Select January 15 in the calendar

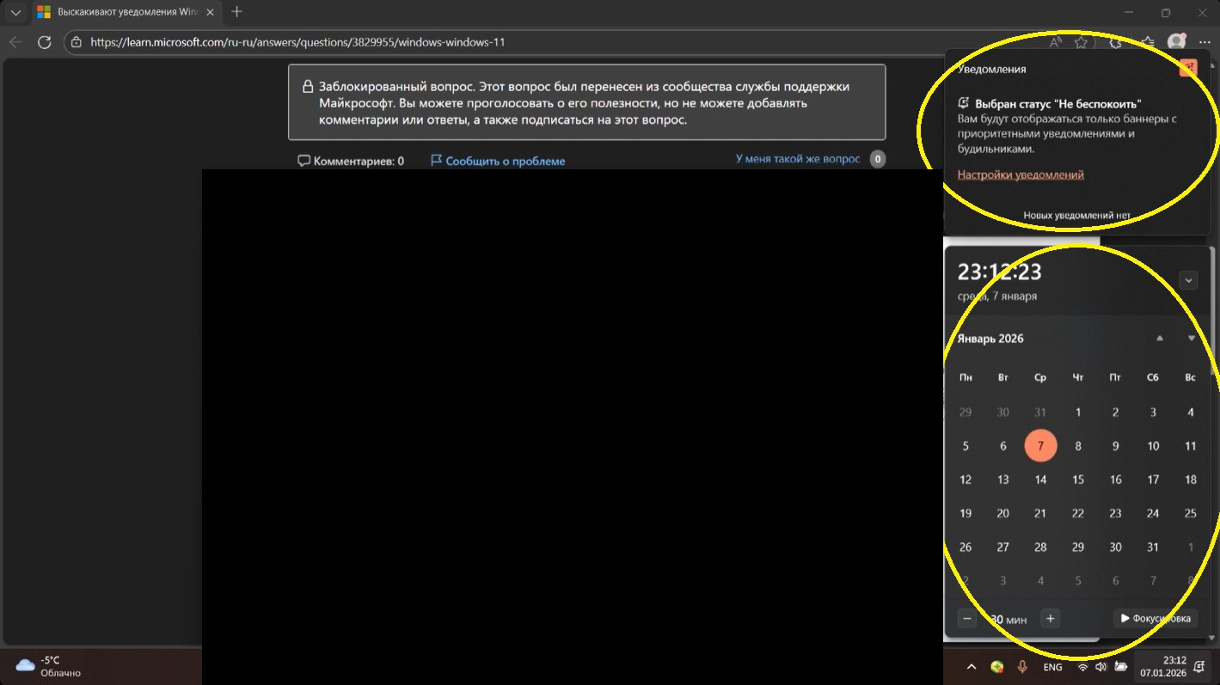[1078, 480]
